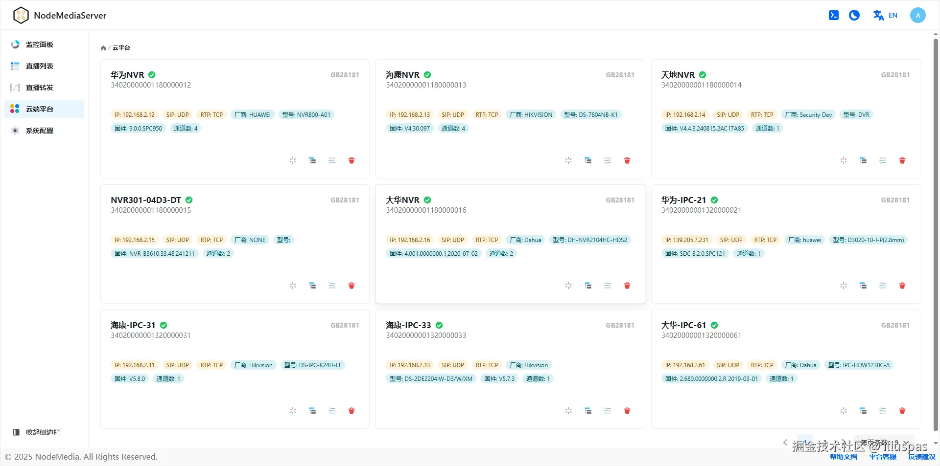The width and height of the screenshot is (940, 466).
Task: Refresh the 海康-IPC-33 device card
Action: [568, 411]
